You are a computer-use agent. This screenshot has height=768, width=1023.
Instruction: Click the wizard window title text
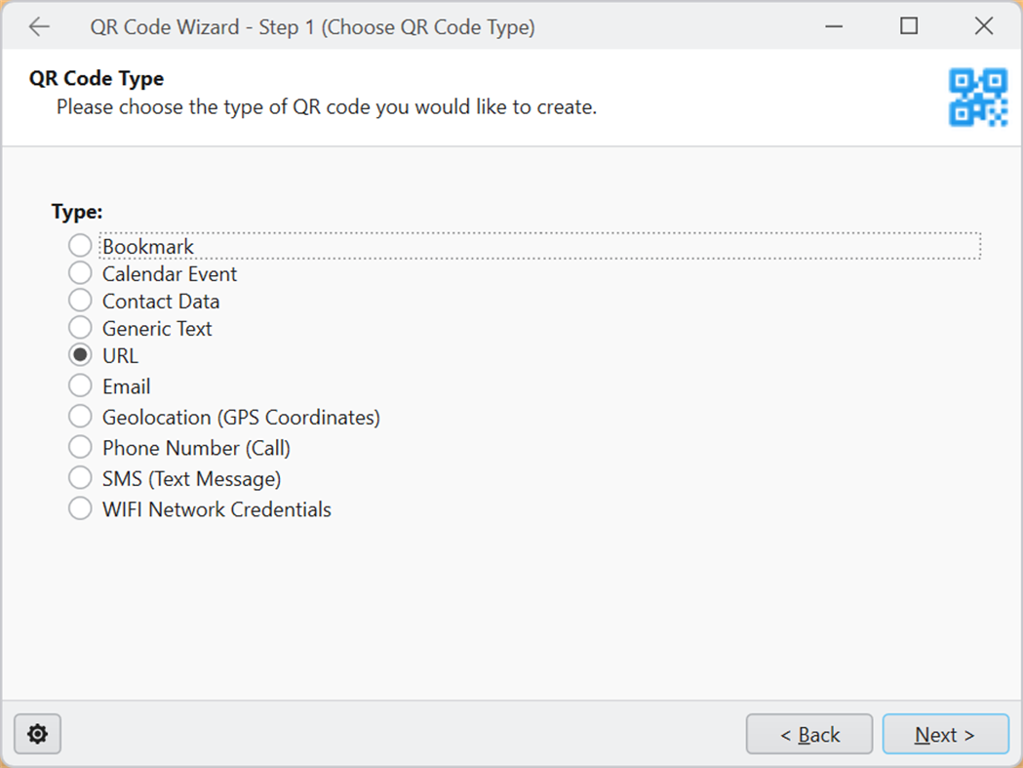(312, 27)
